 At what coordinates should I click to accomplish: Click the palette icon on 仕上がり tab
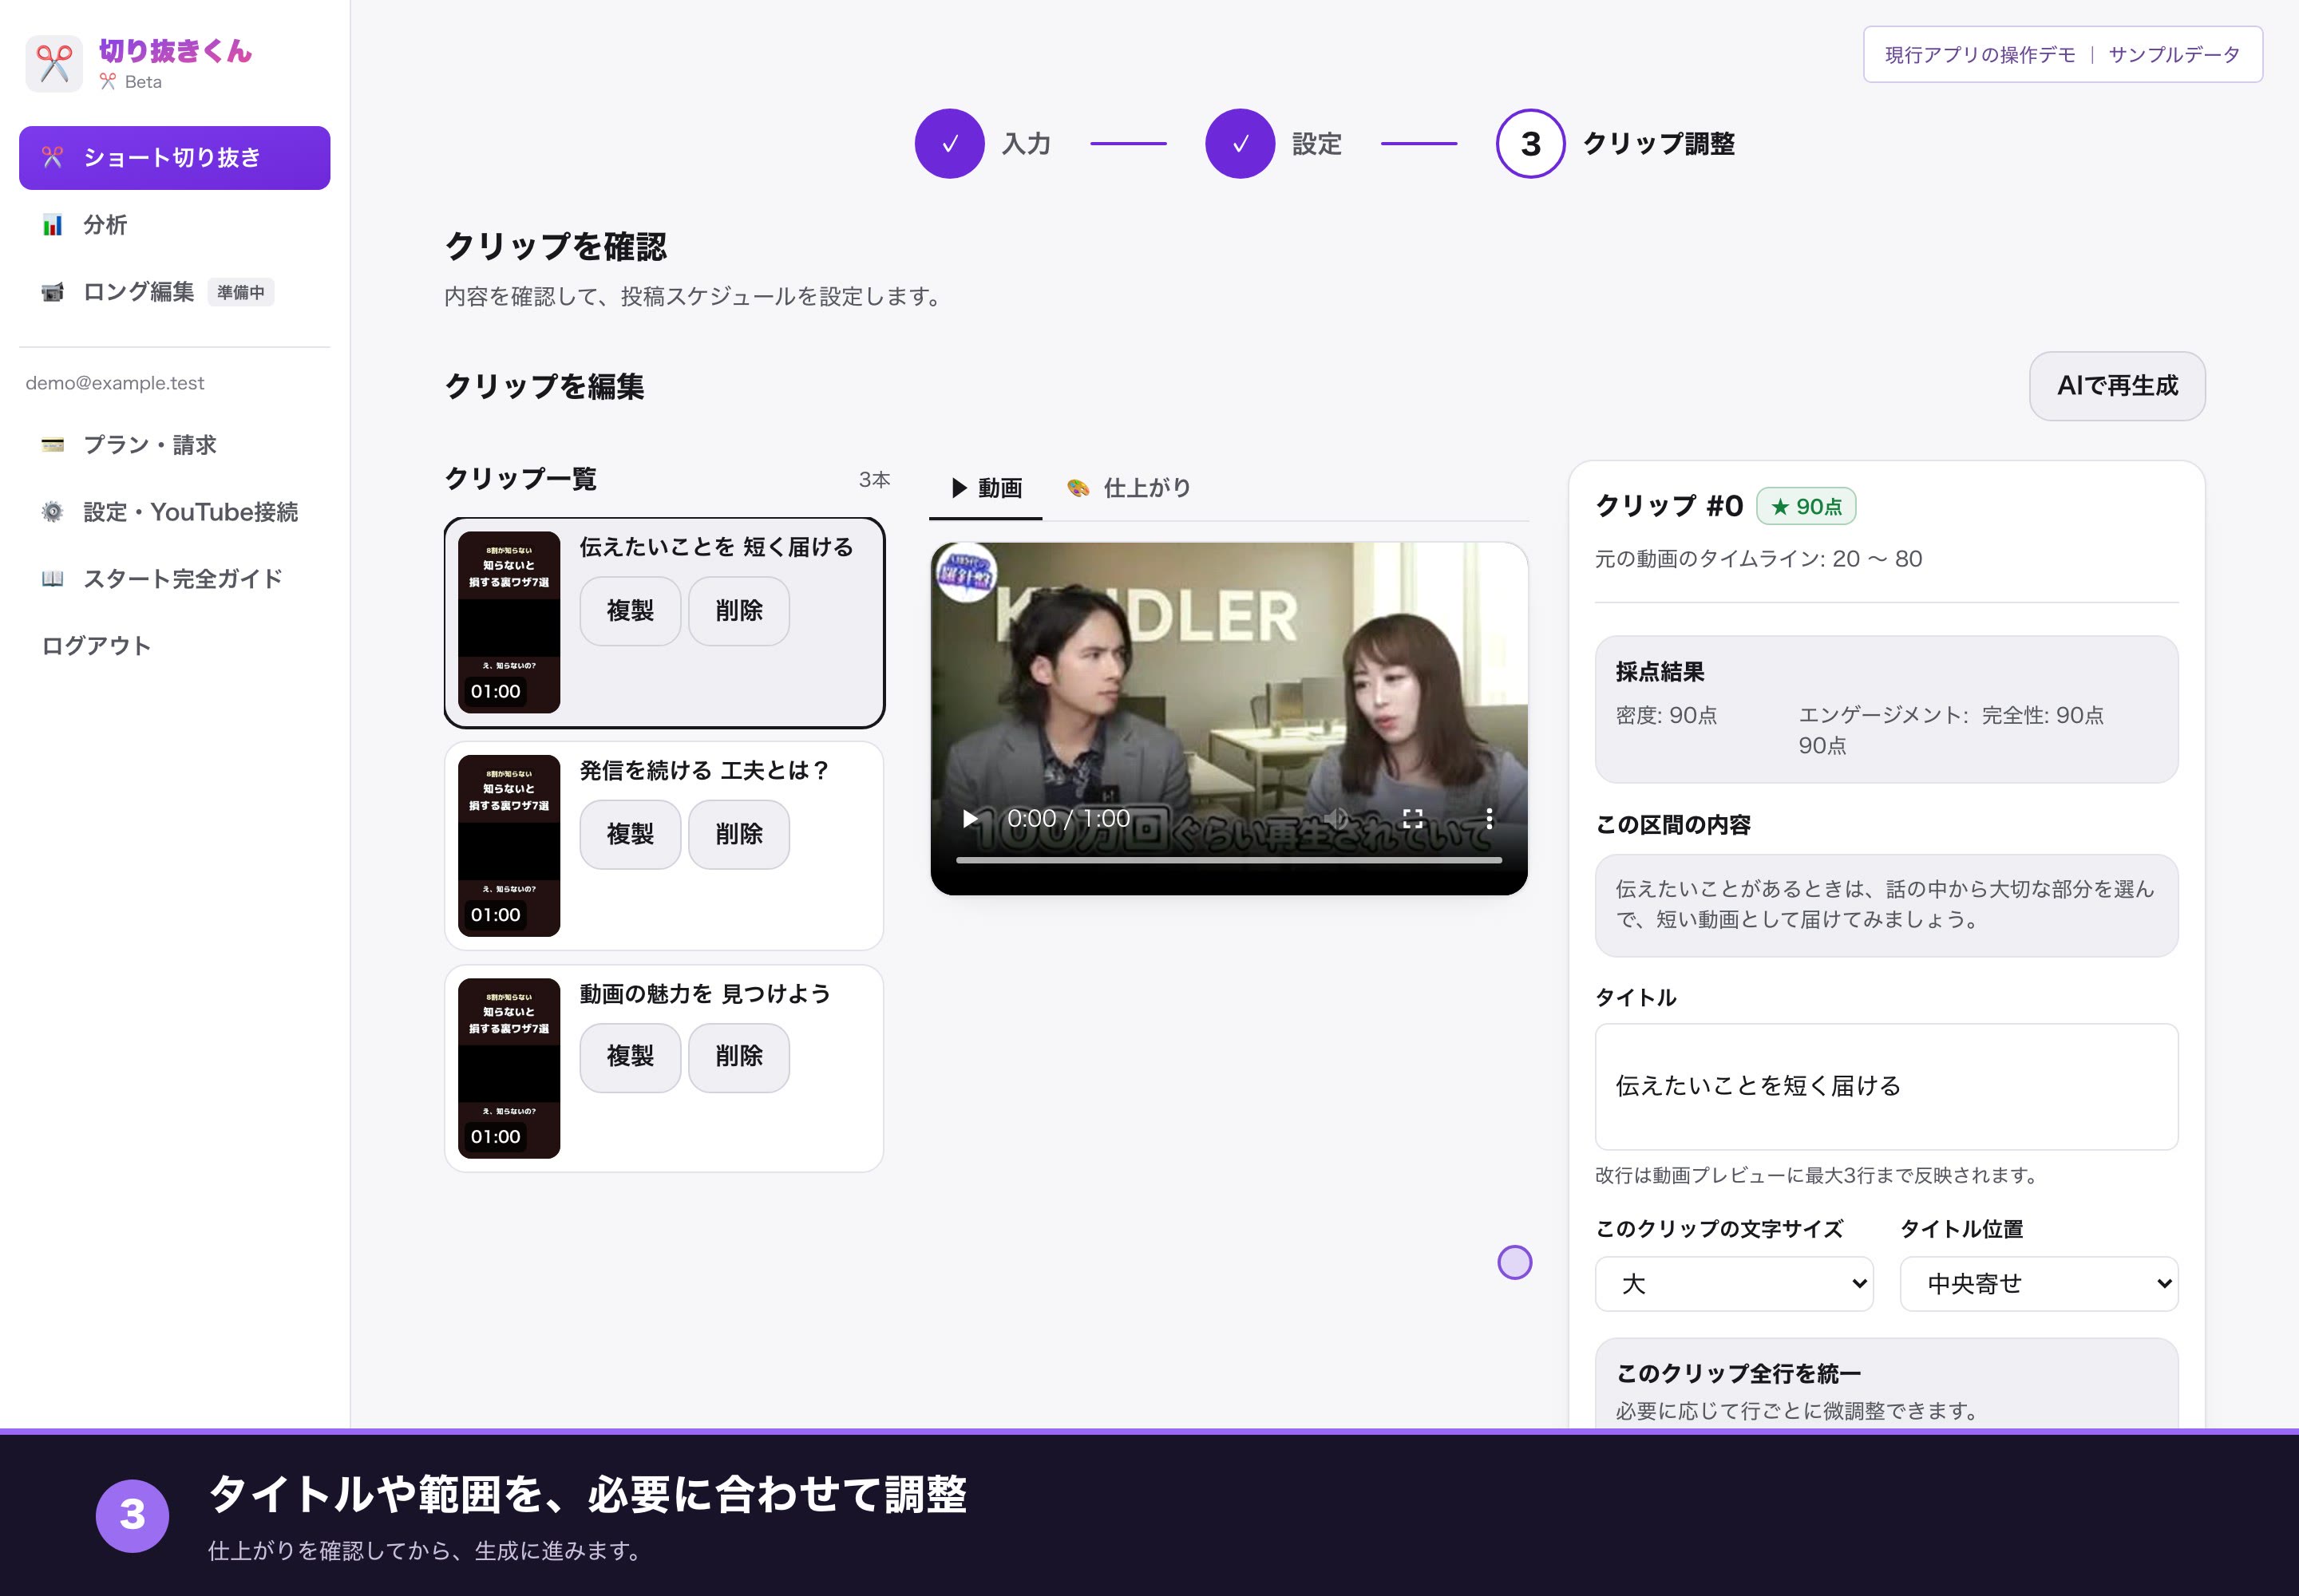(x=1078, y=488)
